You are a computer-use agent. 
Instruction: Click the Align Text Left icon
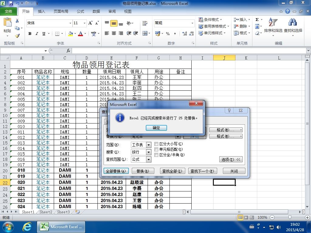[x=107, y=33]
